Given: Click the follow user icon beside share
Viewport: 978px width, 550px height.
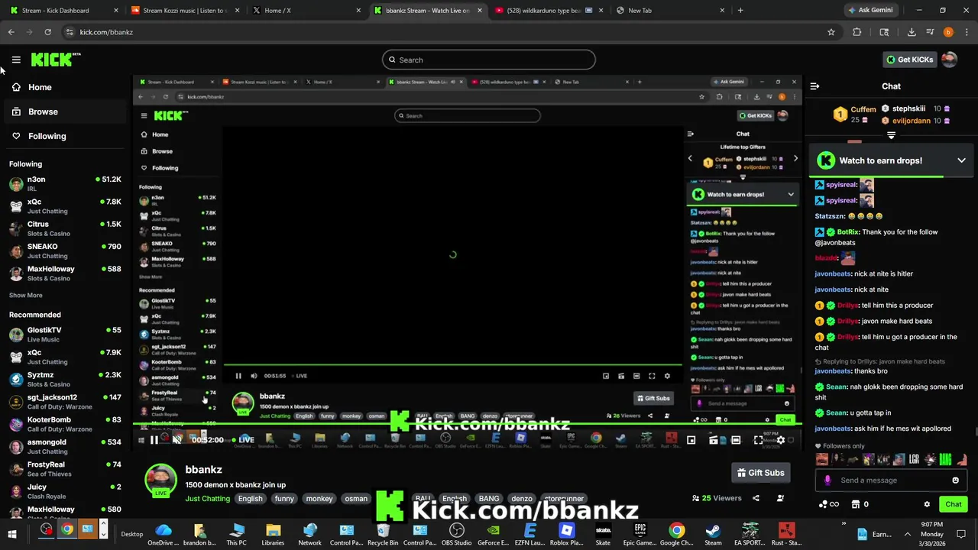Looking at the screenshot, I should (x=780, y=498).
